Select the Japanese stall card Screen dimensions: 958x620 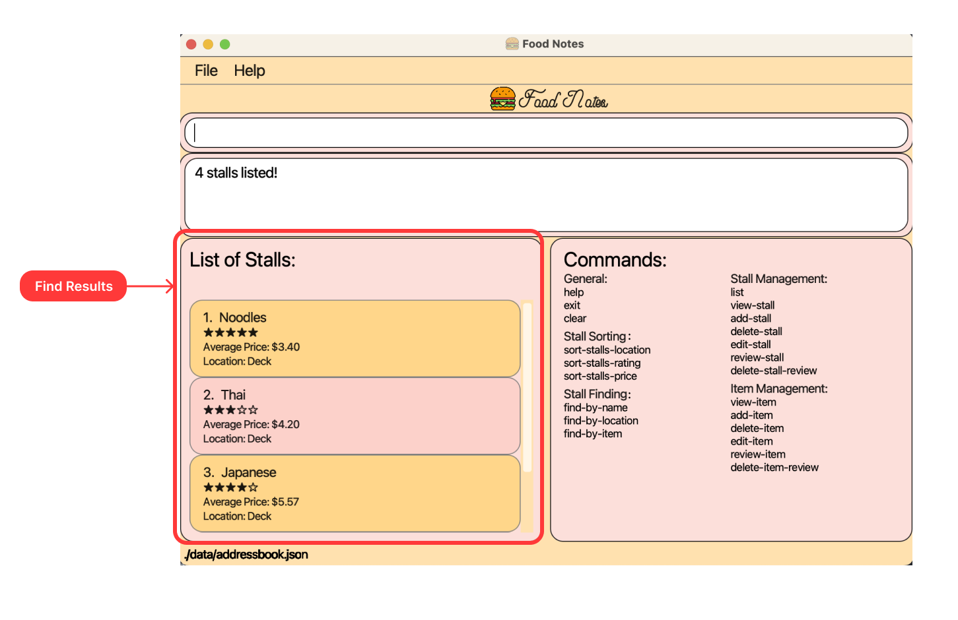pos(355,493)
